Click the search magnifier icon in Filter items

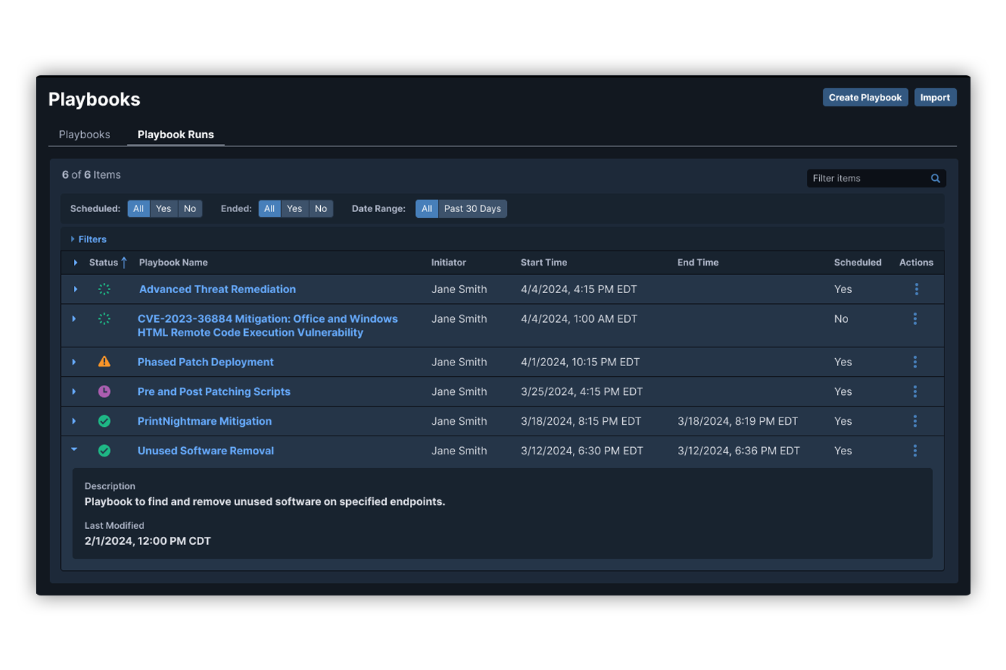click(935, 178)
